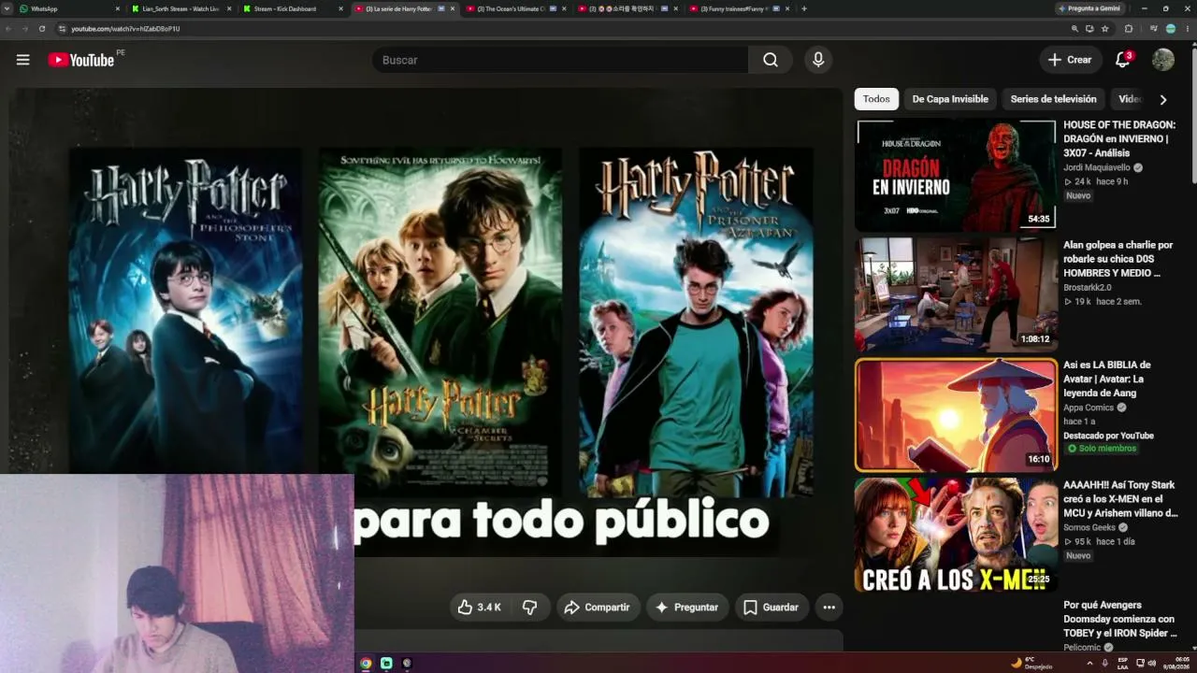Select the 'Series de televisión' chip
The image size is (1197, 673).
(x=1053, y=99)
